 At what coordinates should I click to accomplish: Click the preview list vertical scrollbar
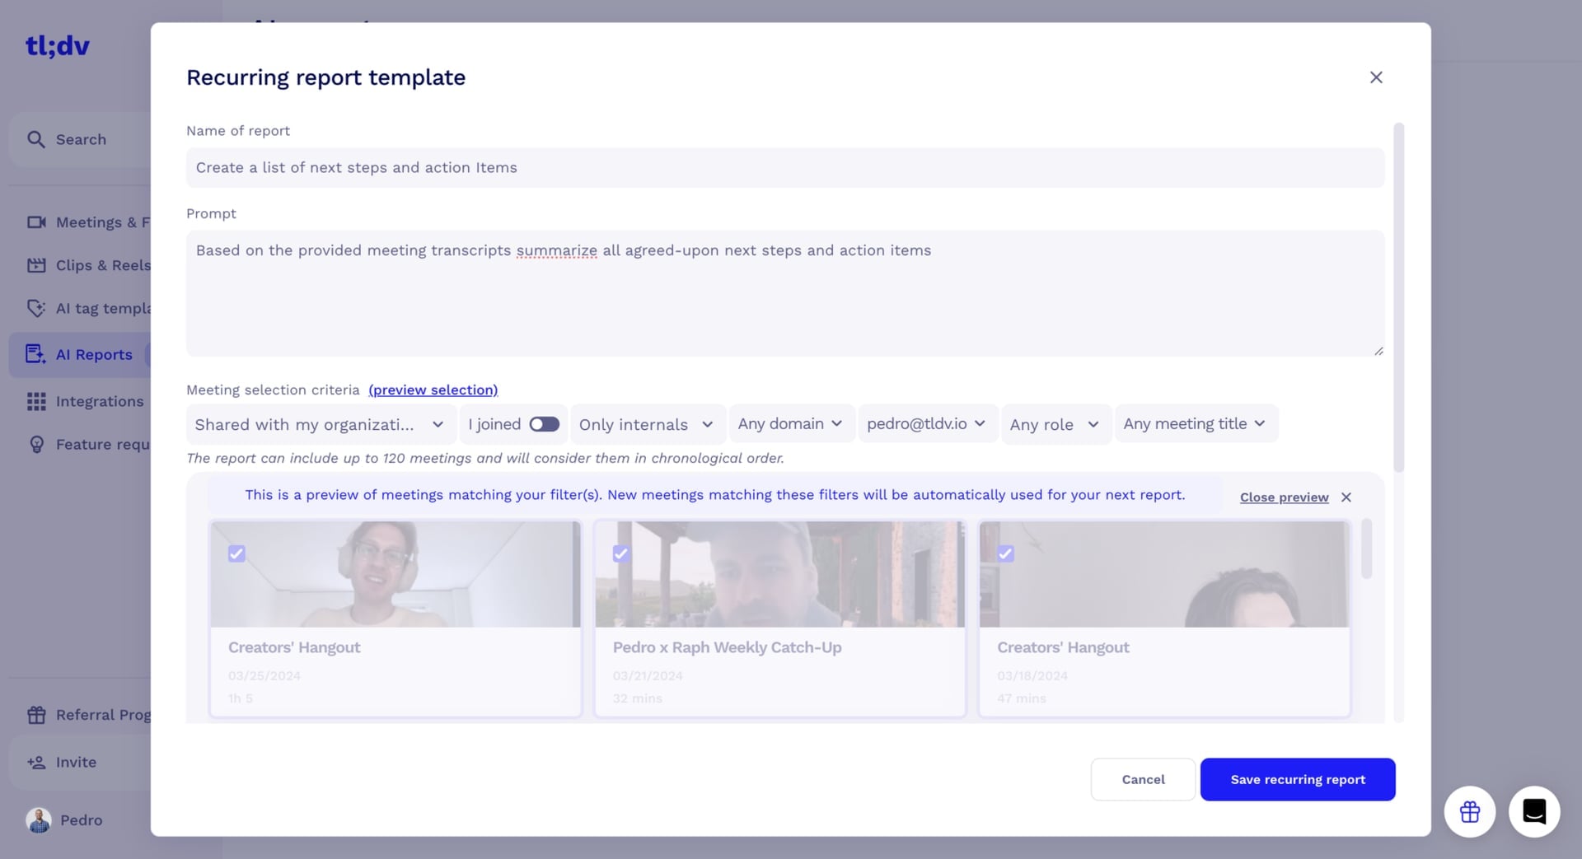(1366, 549)
